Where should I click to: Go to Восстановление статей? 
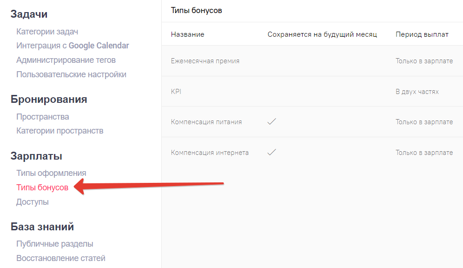[61, 258]
